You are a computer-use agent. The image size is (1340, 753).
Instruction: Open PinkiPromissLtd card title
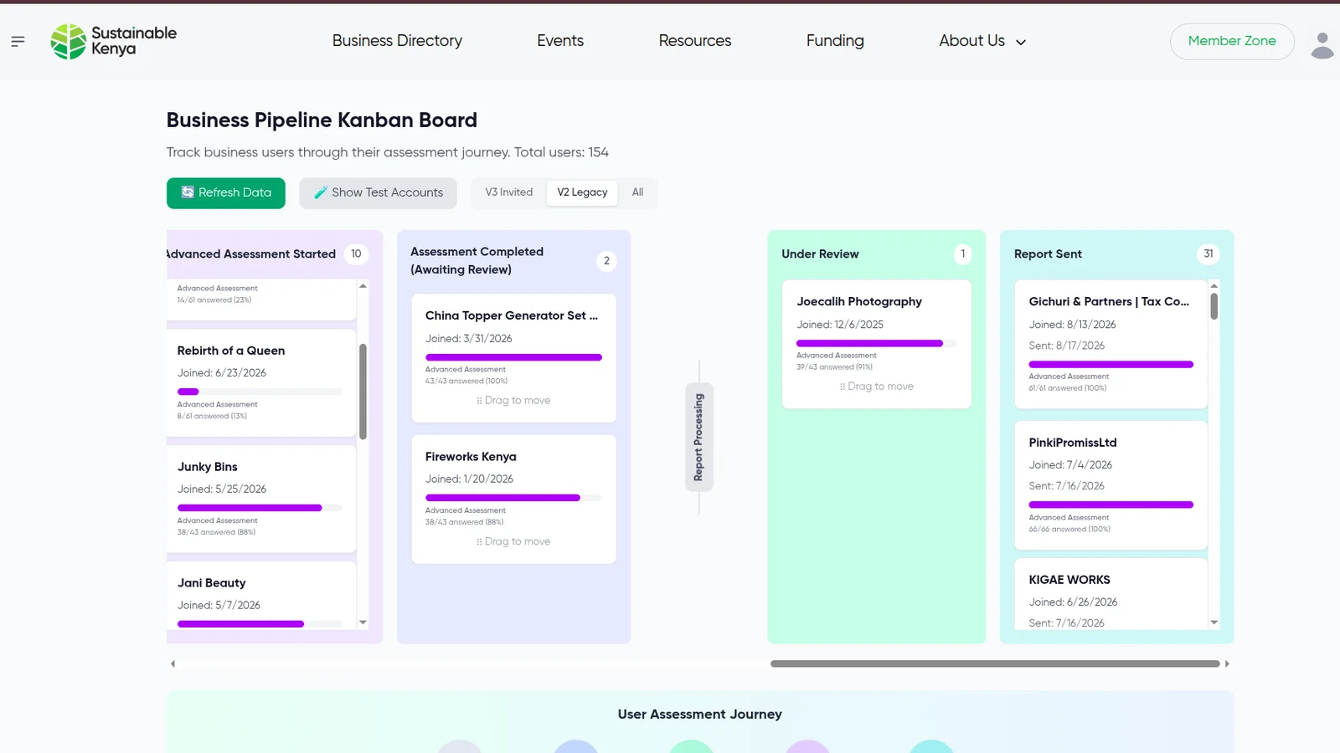pyautogui.click(x=1073, y=443)
